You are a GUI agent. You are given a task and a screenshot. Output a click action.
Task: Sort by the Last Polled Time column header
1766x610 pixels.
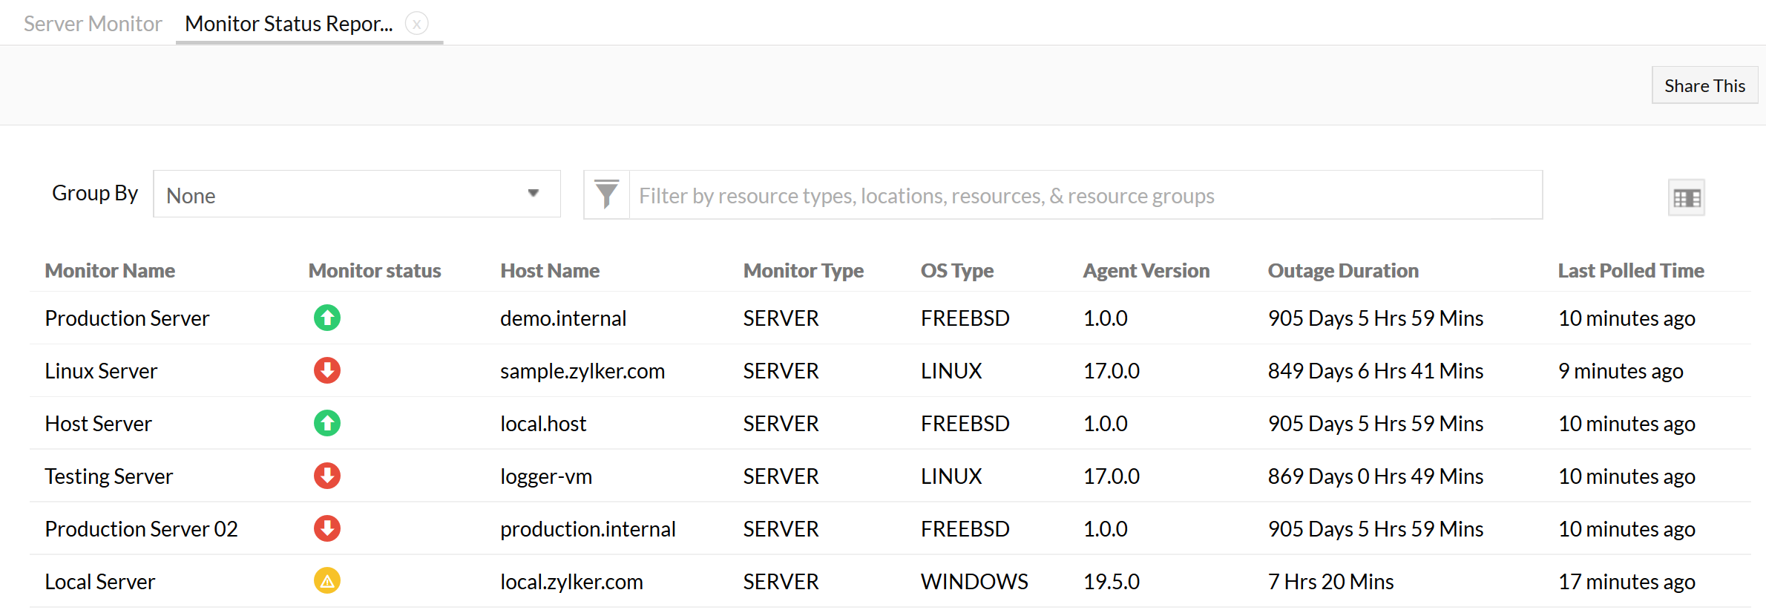(x=1630, y=271)
